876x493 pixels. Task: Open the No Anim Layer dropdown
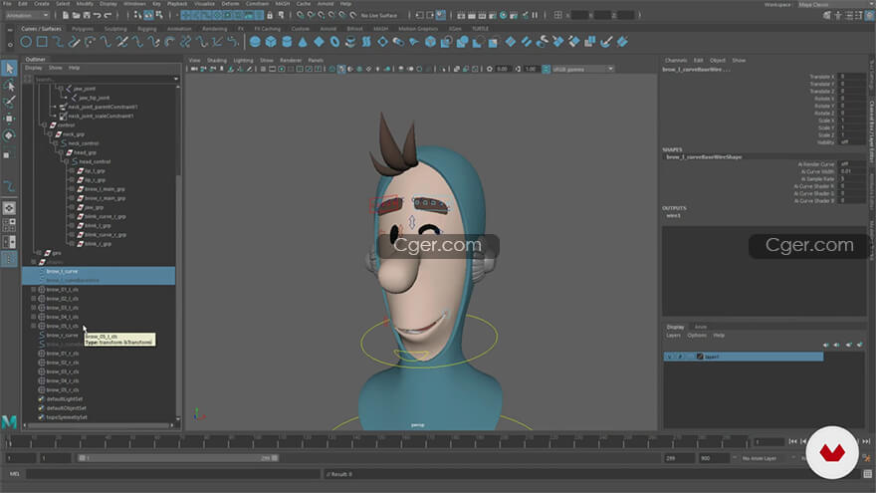click(x=765, y=458)
